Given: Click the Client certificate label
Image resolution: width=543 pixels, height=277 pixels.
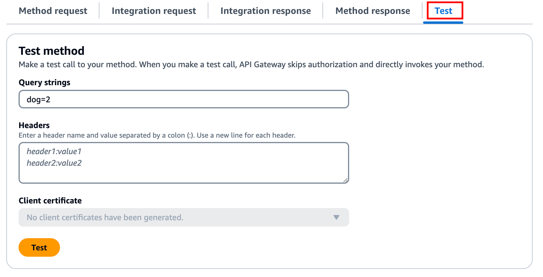Looking at the screenshot, I should [50, 201].
